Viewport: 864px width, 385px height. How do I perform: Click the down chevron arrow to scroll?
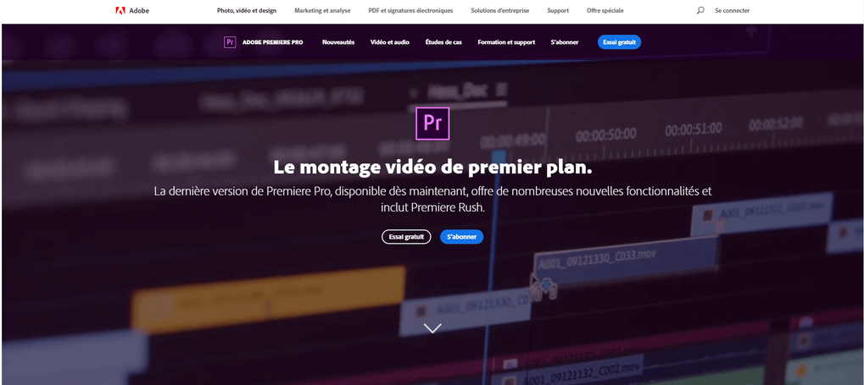[x=432, y=328]
